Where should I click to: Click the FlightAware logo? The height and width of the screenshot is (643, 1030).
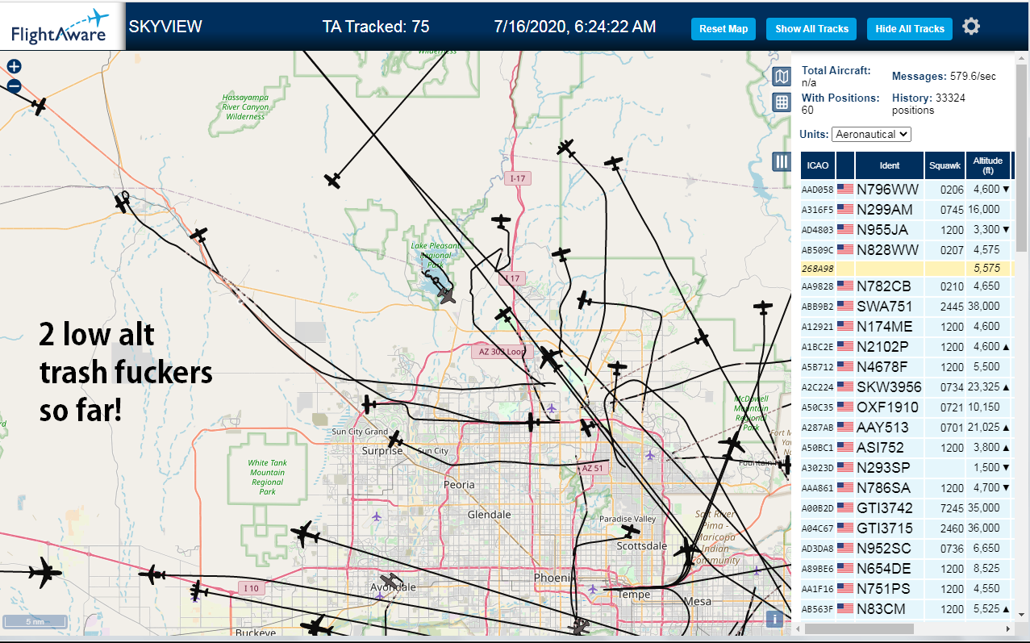(61, 26)
